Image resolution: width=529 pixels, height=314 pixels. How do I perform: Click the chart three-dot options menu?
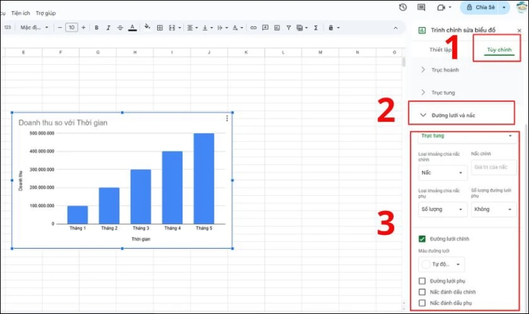[x=227, y=119]
